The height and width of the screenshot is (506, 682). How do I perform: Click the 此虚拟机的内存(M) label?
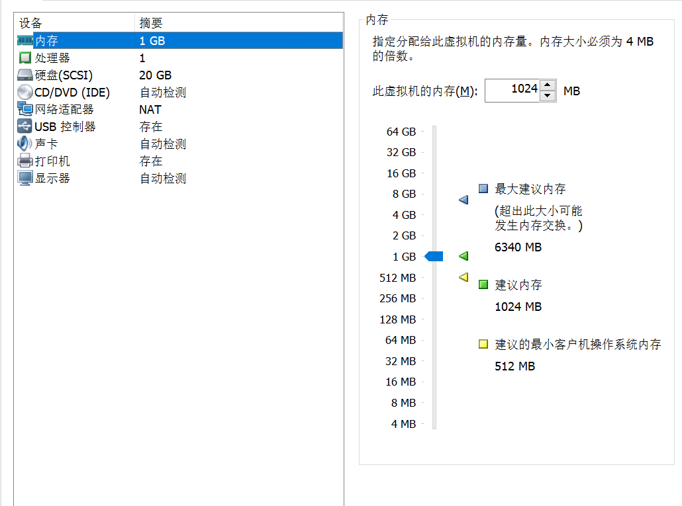click(425, 91)
